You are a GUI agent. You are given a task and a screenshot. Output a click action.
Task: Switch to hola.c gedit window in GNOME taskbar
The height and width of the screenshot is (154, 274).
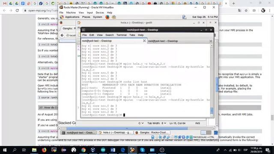(115, 133)
